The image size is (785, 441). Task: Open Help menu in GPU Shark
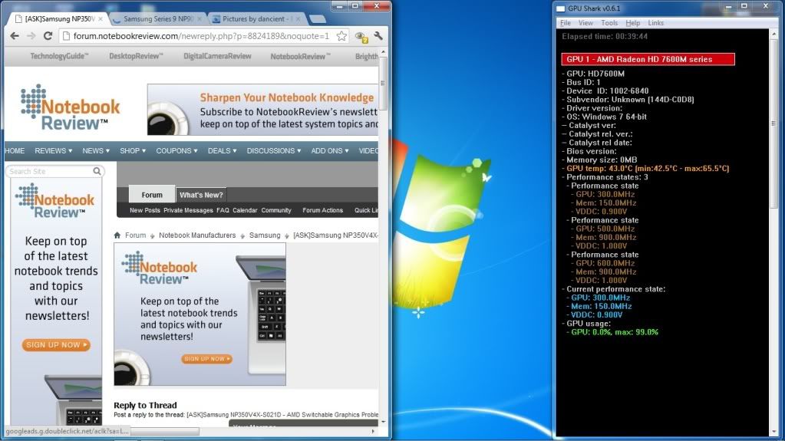coord(633,23)
